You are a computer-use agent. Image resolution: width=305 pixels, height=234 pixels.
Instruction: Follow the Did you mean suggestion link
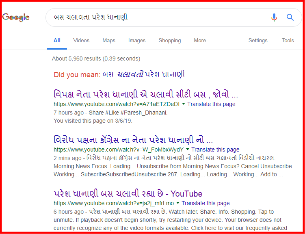coord(144,75)
